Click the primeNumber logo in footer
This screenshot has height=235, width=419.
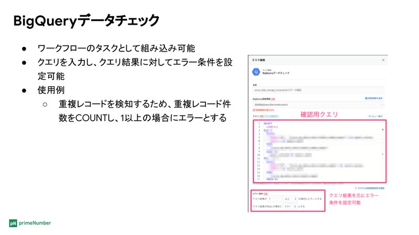click(x=30, y=223)
